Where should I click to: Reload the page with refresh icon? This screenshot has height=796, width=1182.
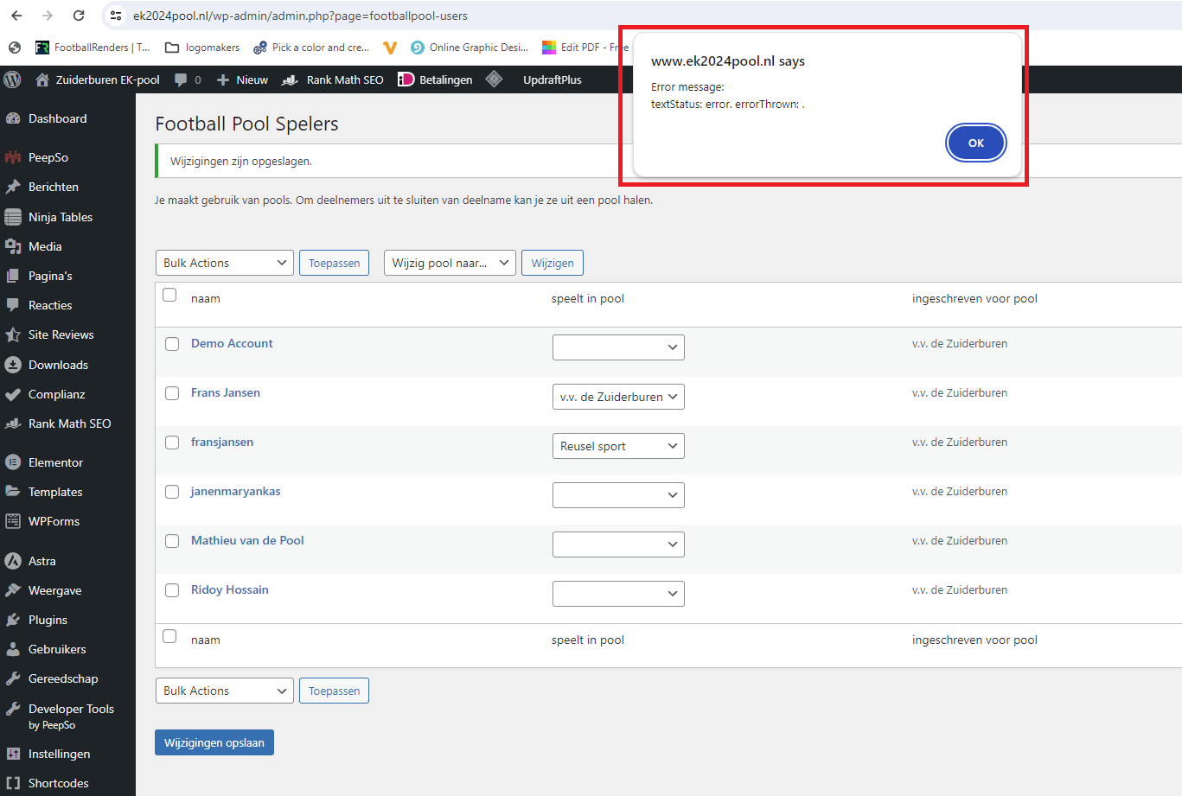pos(79,16)
